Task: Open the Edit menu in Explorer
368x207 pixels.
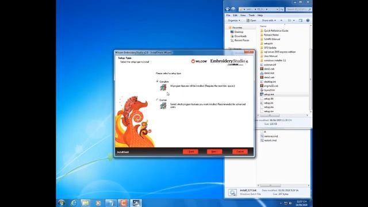Action: (x=235, y=16)
